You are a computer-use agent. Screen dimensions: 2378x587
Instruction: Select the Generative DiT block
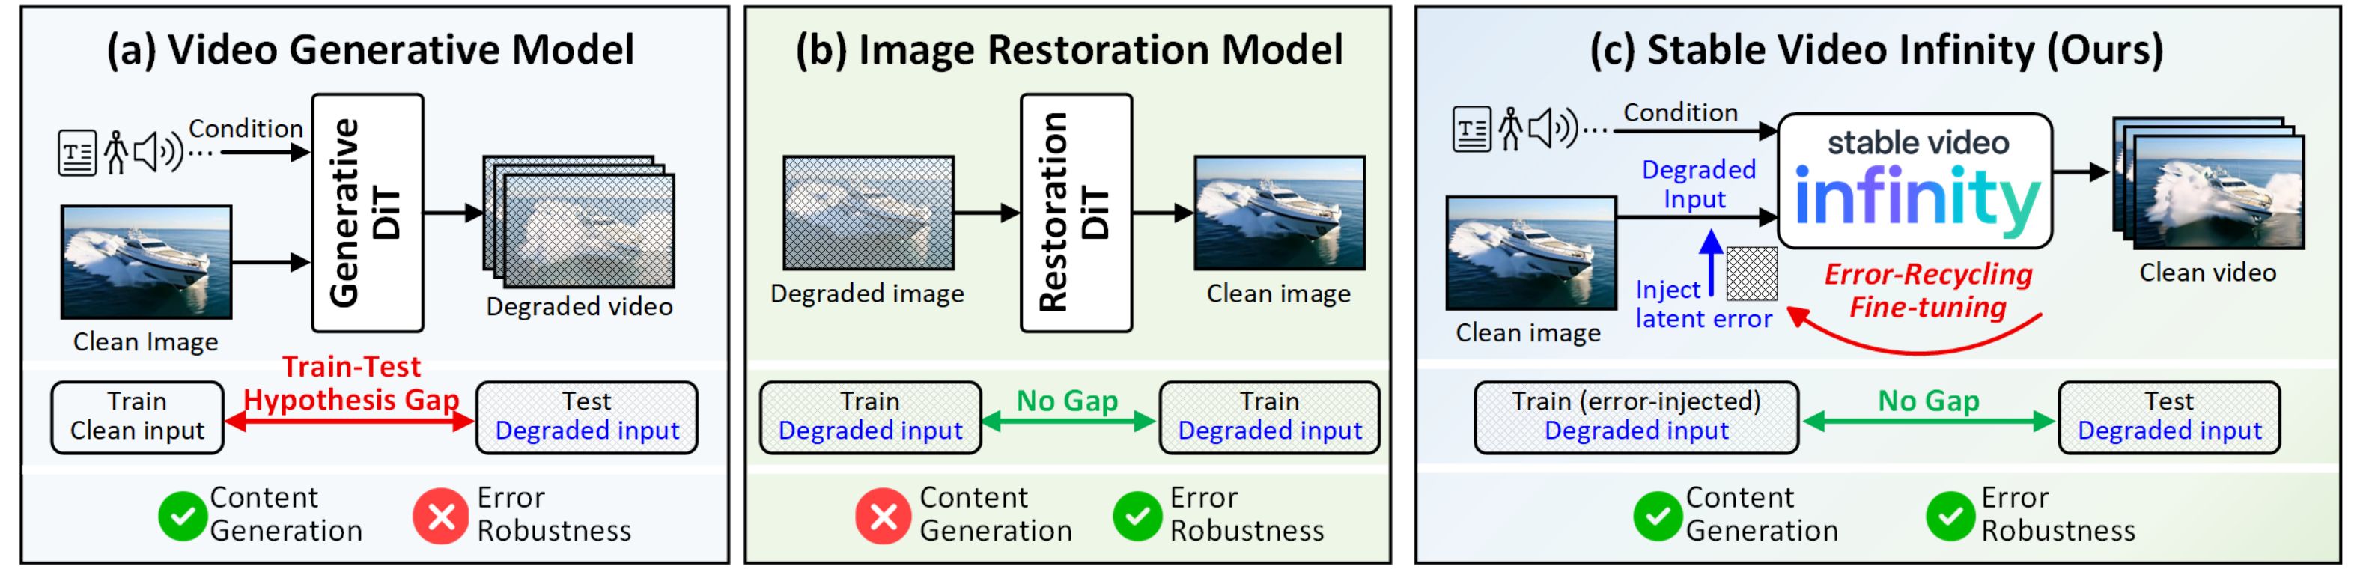pyautogui.click(x=368, y=213)
